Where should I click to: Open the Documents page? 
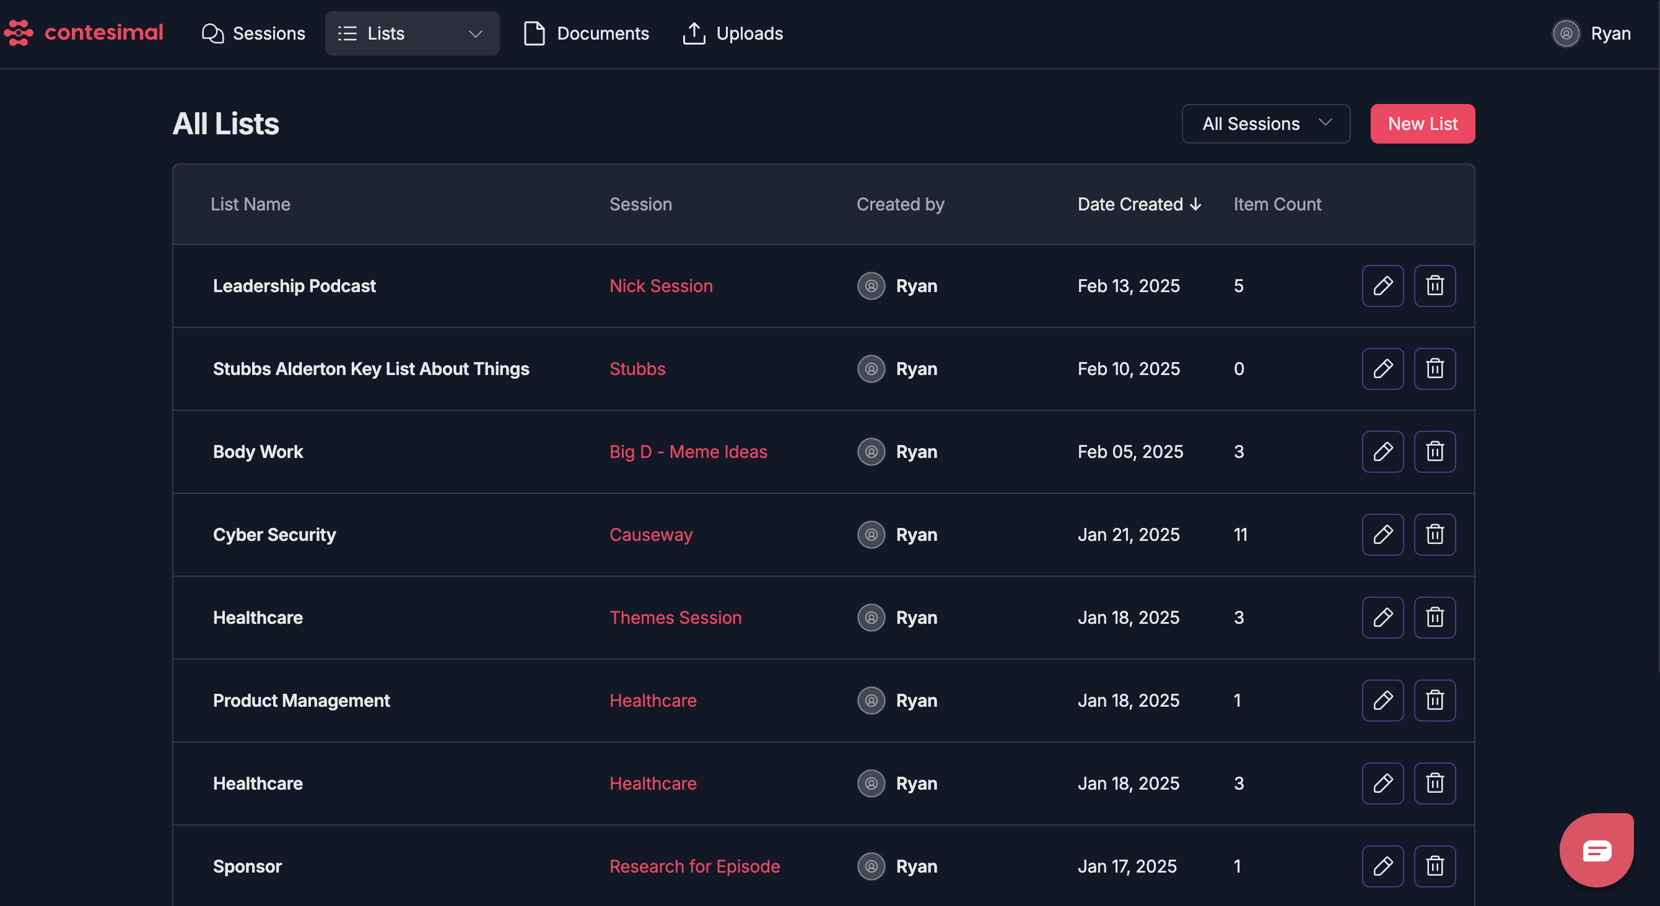(x=587, y=33)
